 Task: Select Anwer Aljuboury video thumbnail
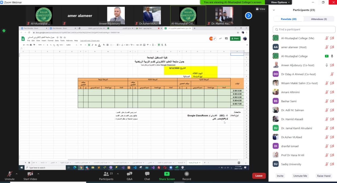(x=116, y=16)
